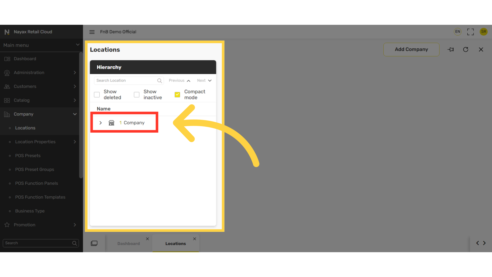
Task: Click the store icon beside Company
Action: click(111, 123)
